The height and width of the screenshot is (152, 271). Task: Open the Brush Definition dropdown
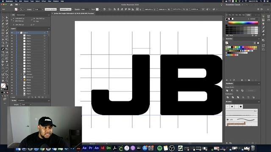point(72,9)
